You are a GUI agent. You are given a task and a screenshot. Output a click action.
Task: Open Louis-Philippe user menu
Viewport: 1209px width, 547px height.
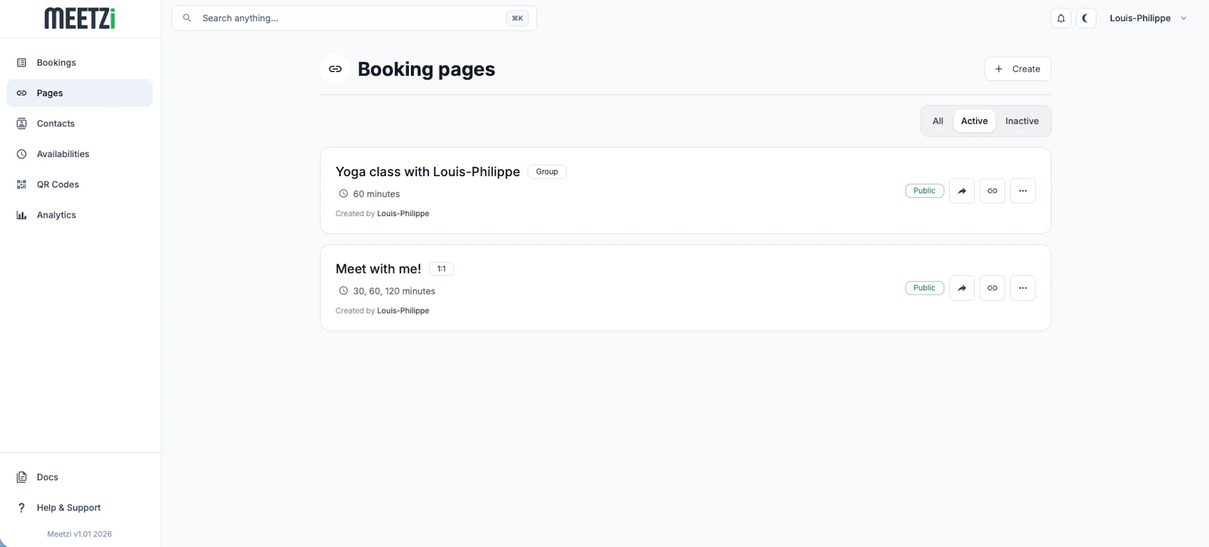1148,18
